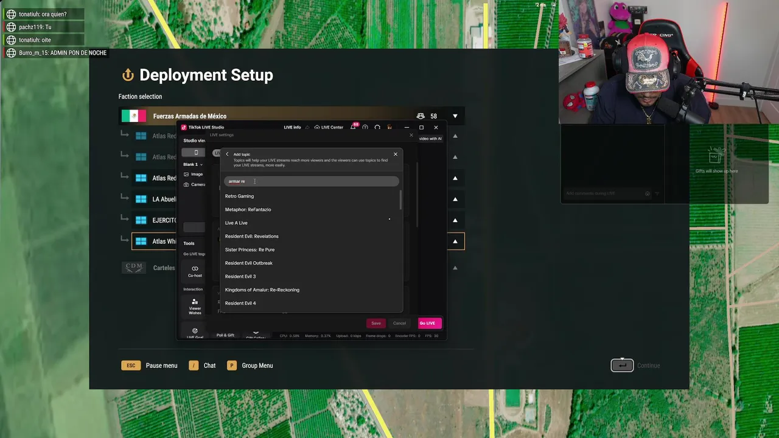Click the FPS: 30 status text
Screen dimensions: 779x438
coord(431,336)
